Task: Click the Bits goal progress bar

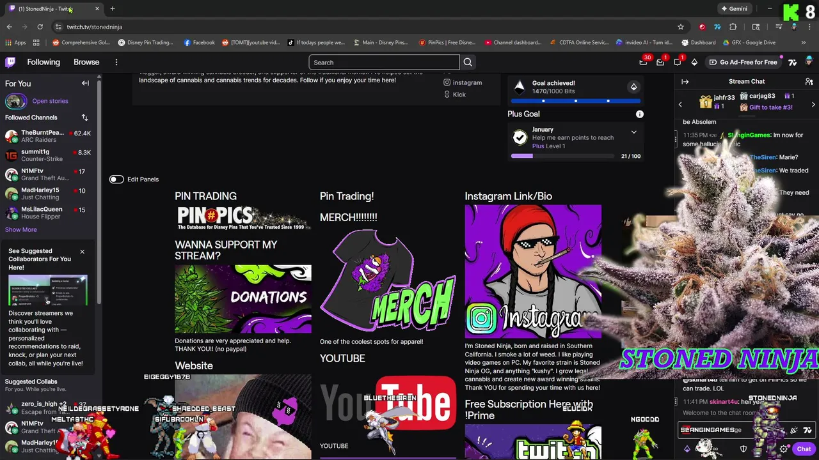Action: pyautogui.click(x=576, y=101)
